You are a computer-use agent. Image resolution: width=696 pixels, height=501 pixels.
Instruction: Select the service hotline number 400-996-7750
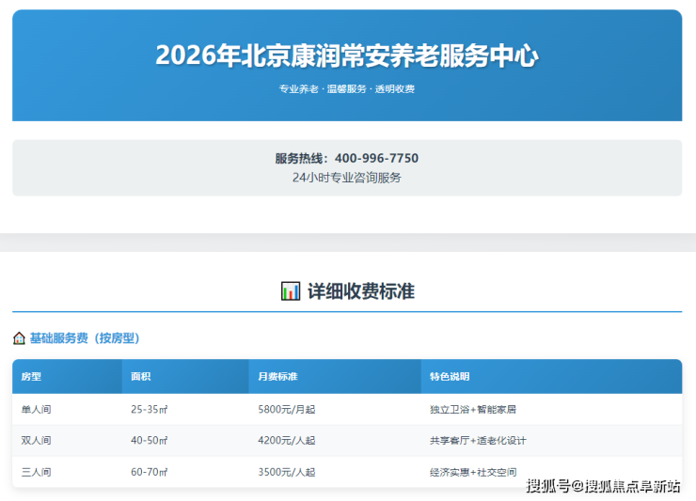(x=376, y=158)
